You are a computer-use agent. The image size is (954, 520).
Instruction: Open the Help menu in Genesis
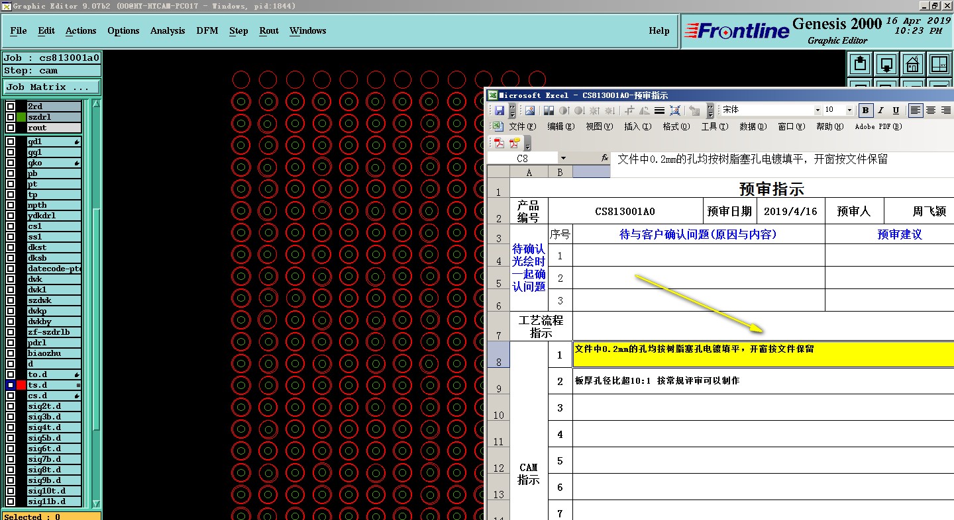[659, 30]
